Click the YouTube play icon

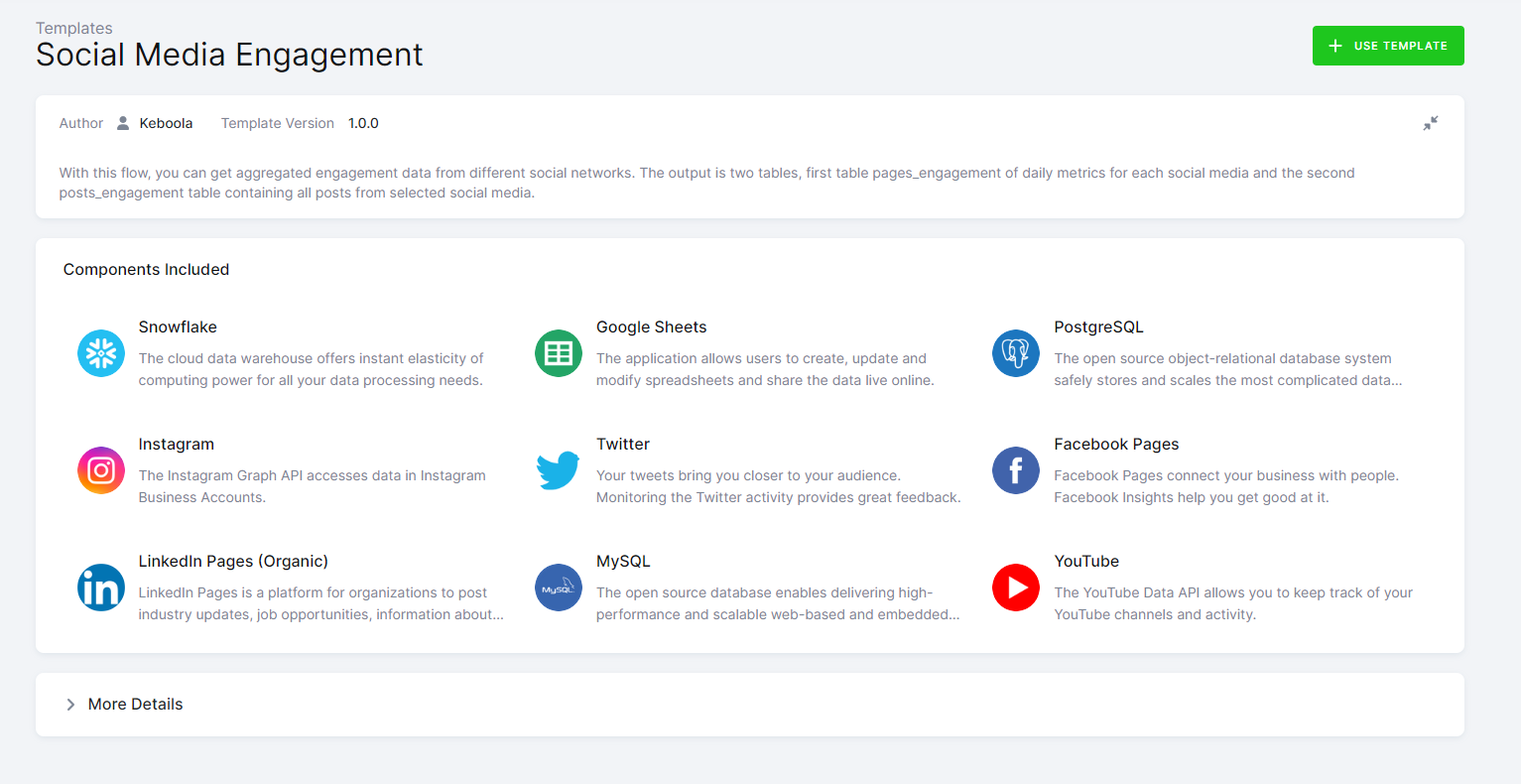(1015, 588)
